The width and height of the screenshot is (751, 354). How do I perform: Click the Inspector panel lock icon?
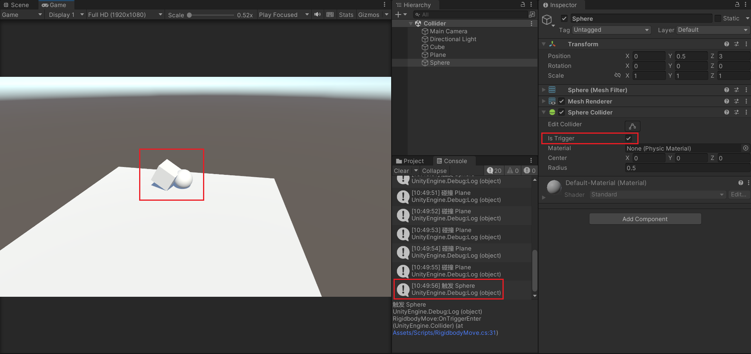click(x=737, y=5)
